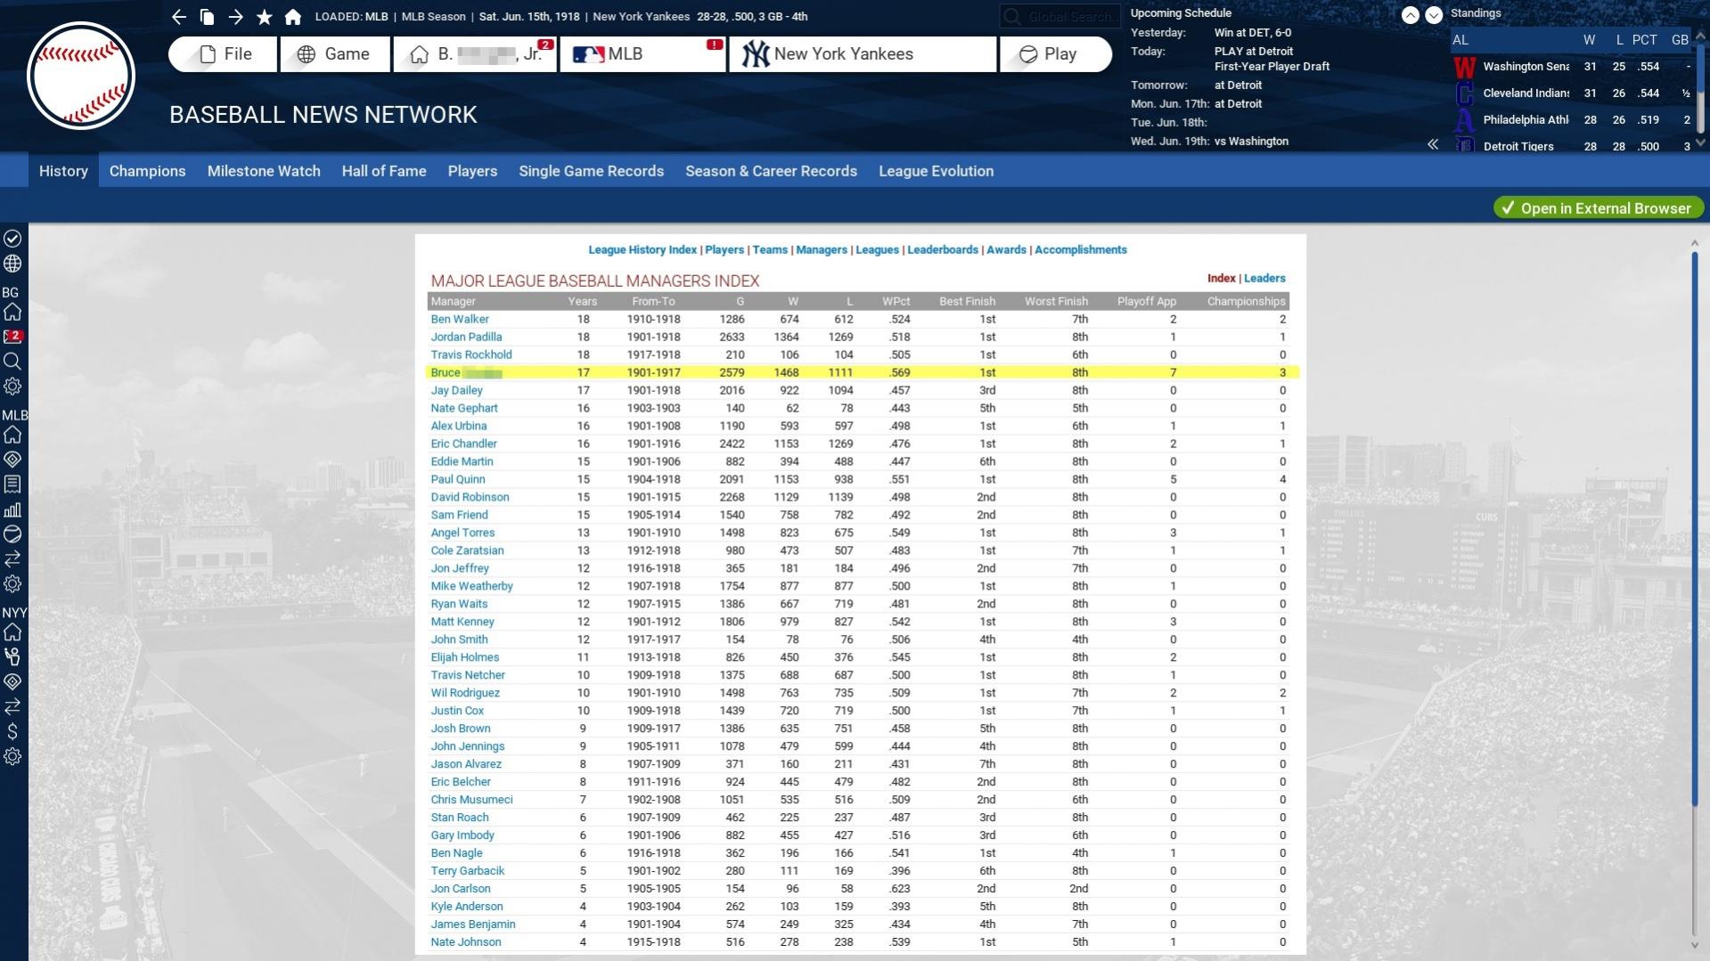Click the up chevron beside Standings
Viewport: 1710px width, 961px height.
point(1410,15)
